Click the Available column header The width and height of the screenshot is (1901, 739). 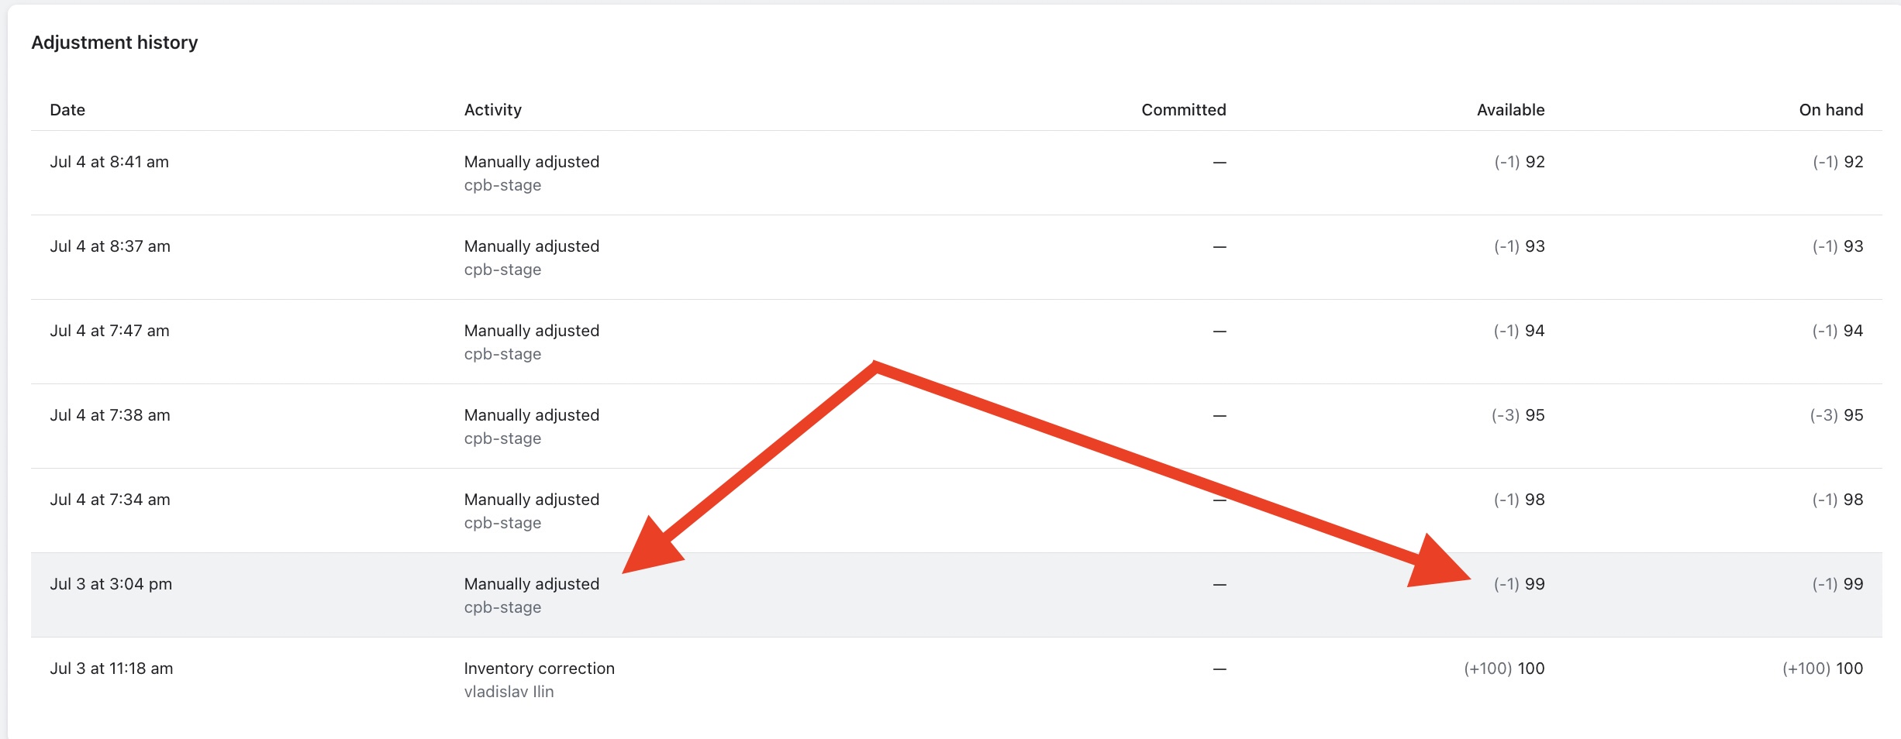click(1511, 109)
